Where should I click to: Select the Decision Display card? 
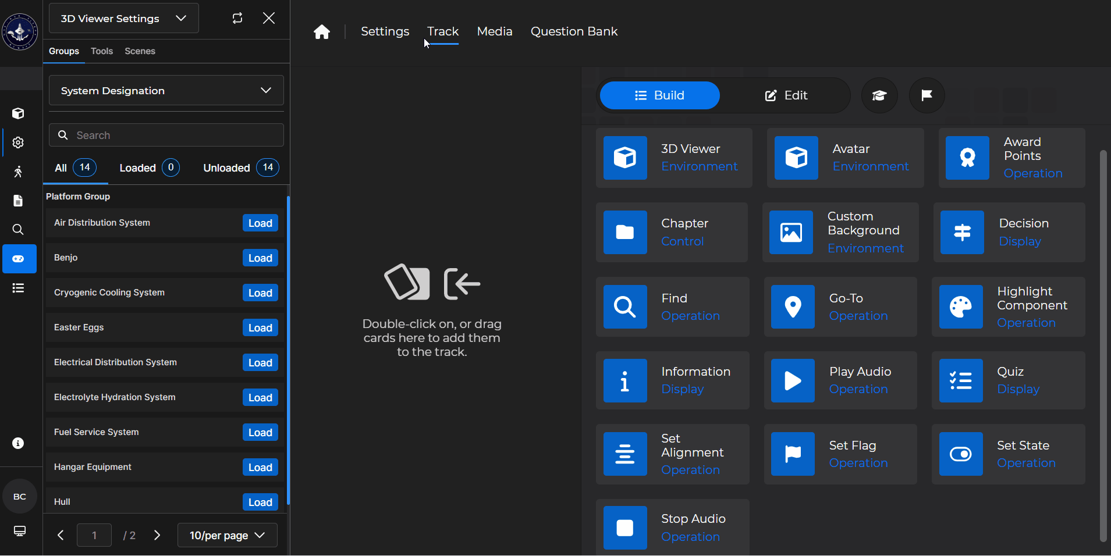1009,233
